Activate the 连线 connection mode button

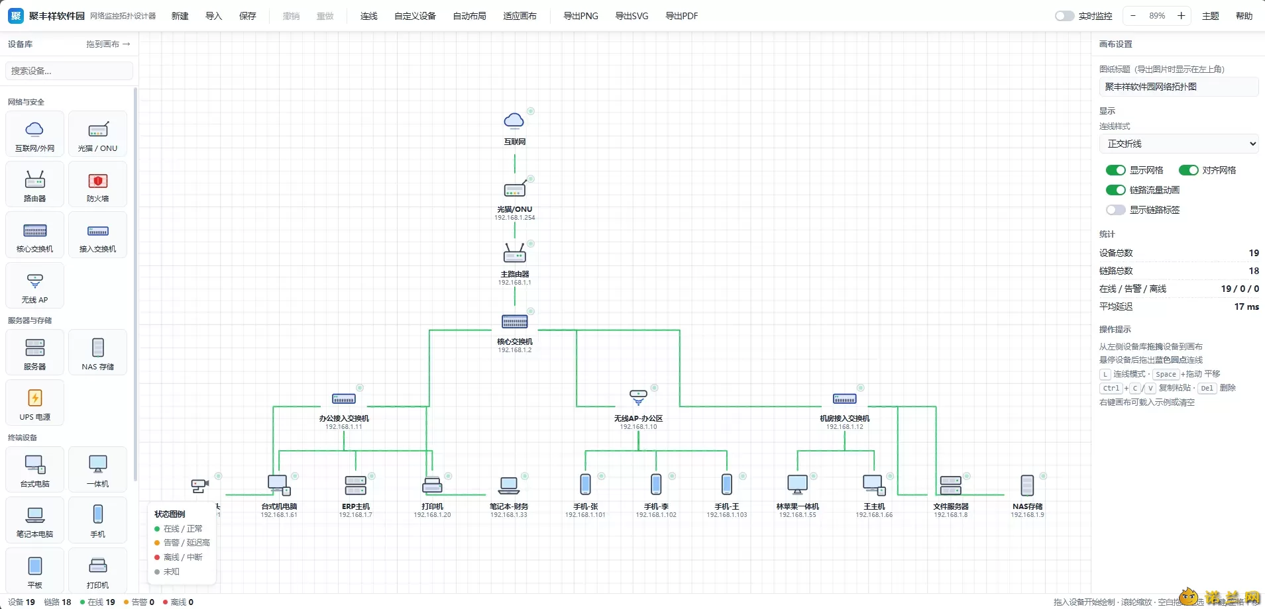(369, 16)
